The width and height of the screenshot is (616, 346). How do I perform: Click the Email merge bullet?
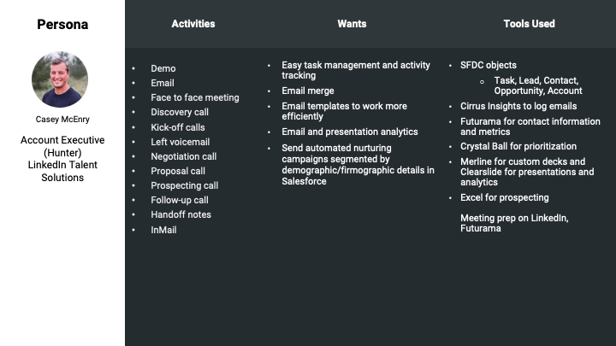[308, 91]
